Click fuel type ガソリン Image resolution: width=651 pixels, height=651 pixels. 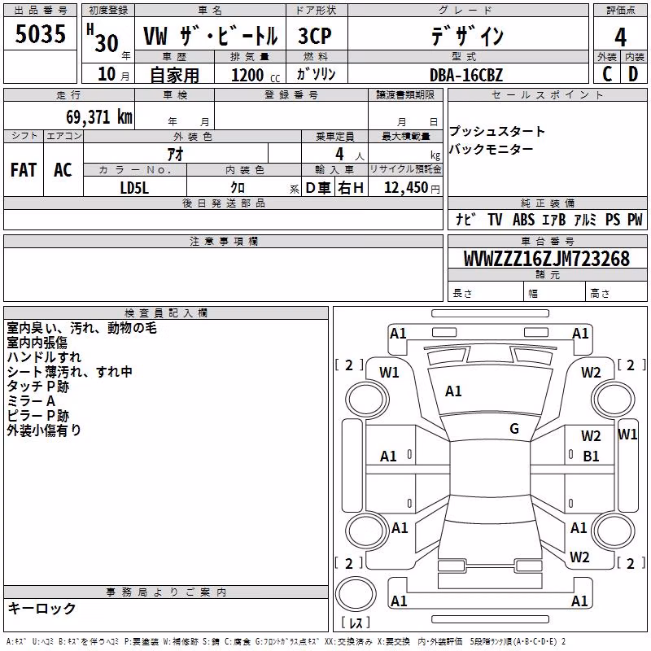[316, 74]
